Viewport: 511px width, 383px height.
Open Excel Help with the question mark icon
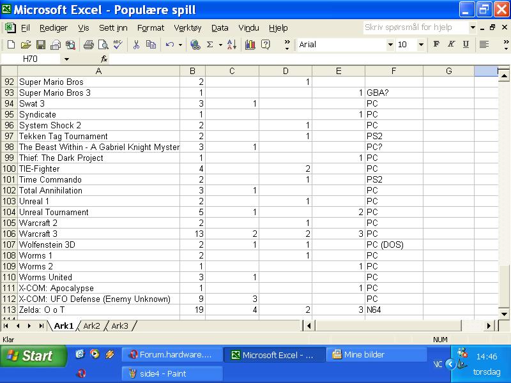click(266, 44)
